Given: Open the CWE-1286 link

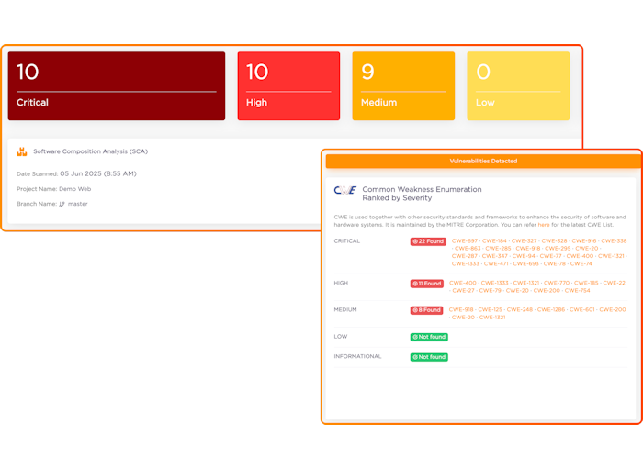Looking at the screenshot, I should click(551, 309).
